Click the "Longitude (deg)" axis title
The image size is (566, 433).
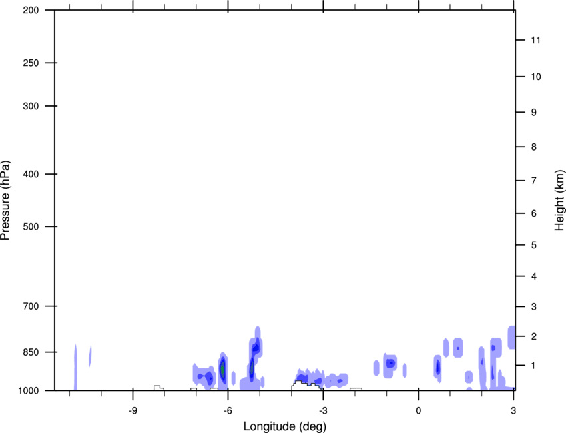(285, 426)
